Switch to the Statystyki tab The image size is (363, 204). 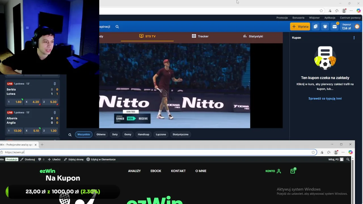pos(253,36)
